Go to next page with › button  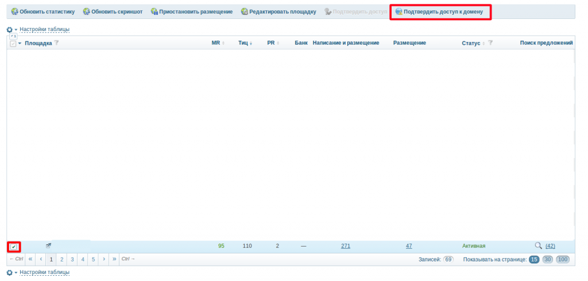104,259
